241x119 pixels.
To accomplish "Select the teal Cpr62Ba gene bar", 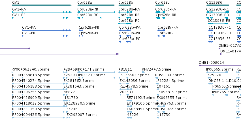I will tap(96, 5).
